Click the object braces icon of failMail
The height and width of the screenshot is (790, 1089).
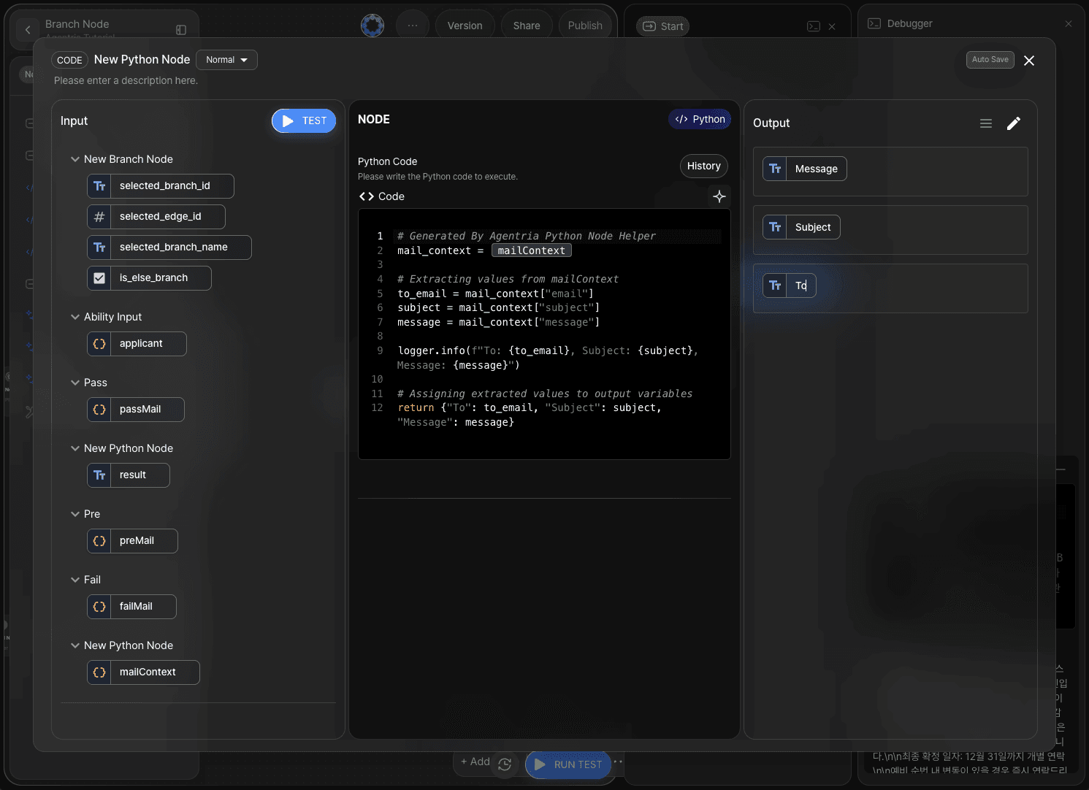tap(99, 607)
